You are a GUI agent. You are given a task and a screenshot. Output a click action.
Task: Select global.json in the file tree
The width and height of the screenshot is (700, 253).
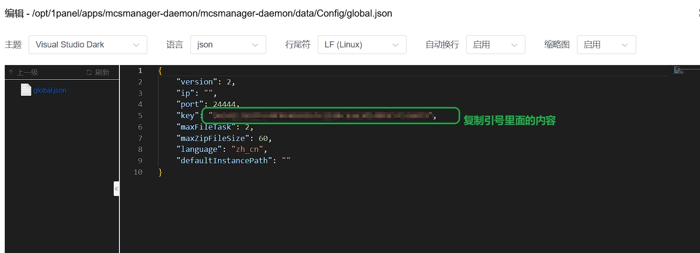(x=50, y=90)
